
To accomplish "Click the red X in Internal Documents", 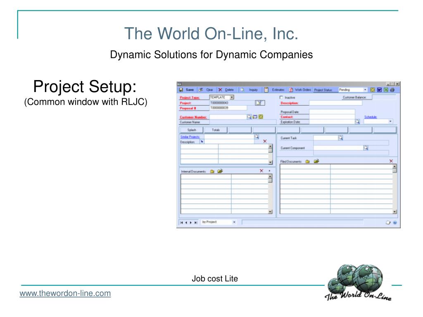I will [x=261, y=170].
